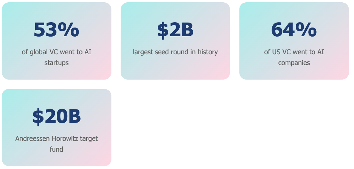Open the US VC AI companies card
This screenshot has width=354, height=169.
pyautogui.click(x=294, y=41)
